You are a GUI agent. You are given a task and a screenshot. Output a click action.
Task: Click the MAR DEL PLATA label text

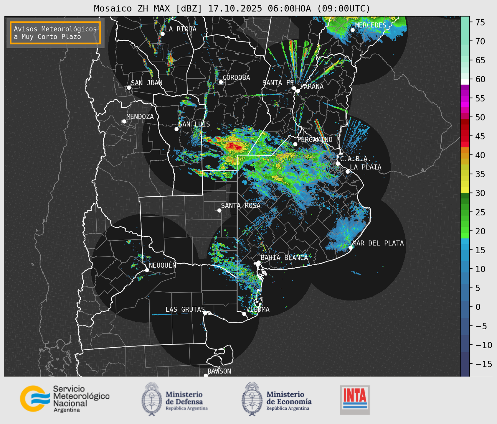point(378,243)
